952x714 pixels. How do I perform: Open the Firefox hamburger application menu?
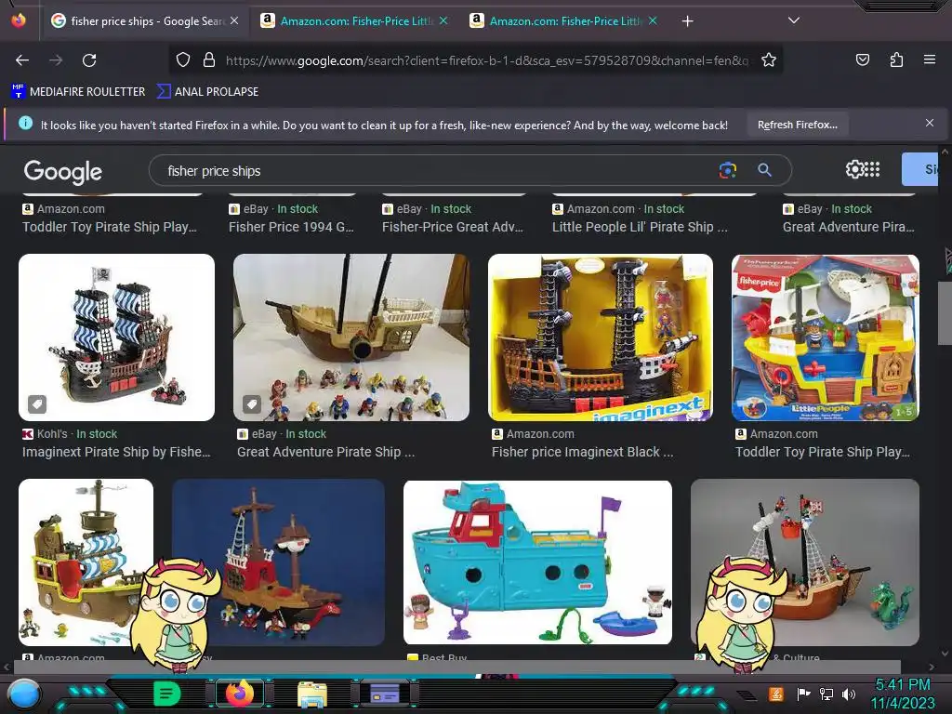tap(929, 59)
